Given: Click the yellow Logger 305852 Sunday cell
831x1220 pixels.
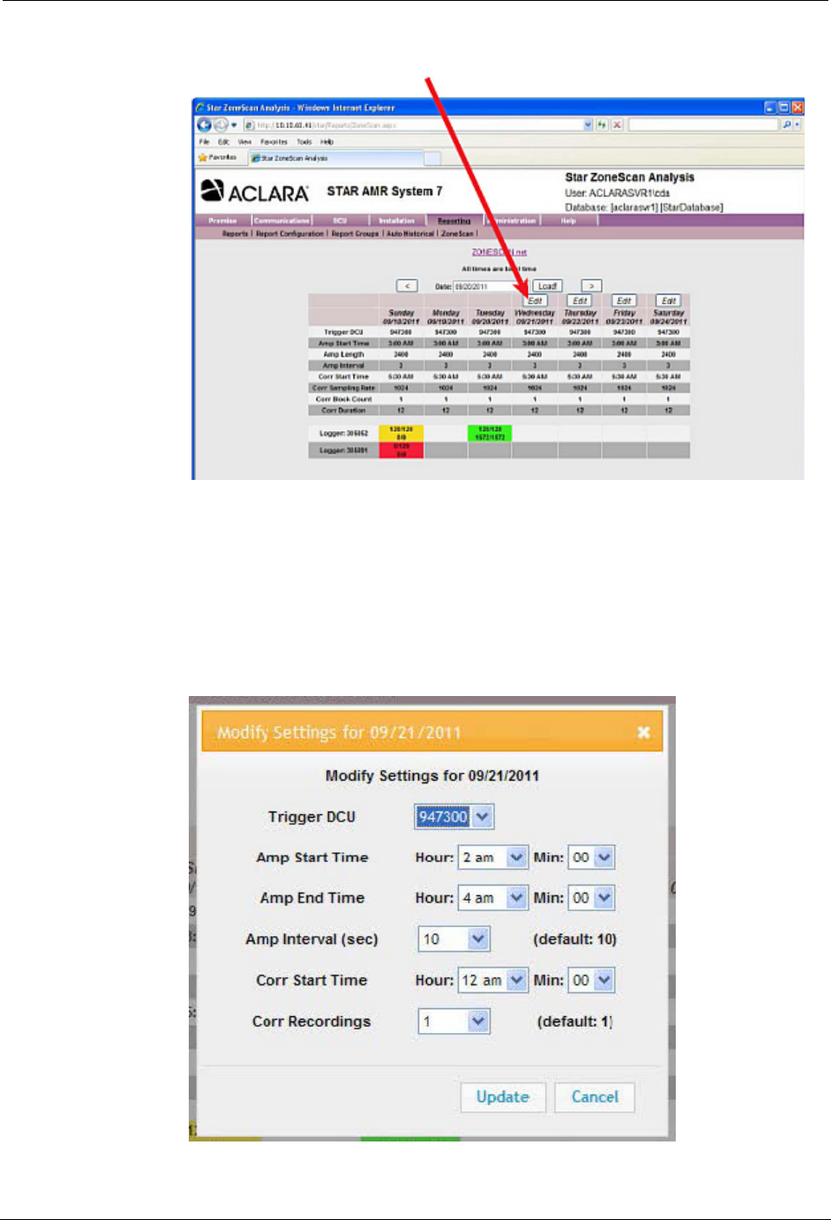Looking at the screenshot, I should tap(401, 433).
